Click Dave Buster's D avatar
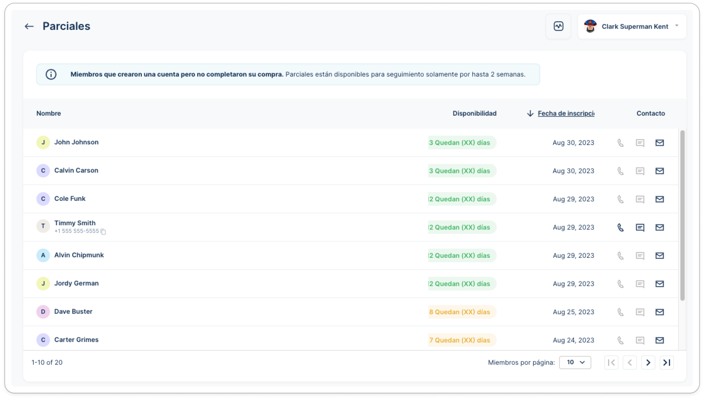 tap(43, 312)
